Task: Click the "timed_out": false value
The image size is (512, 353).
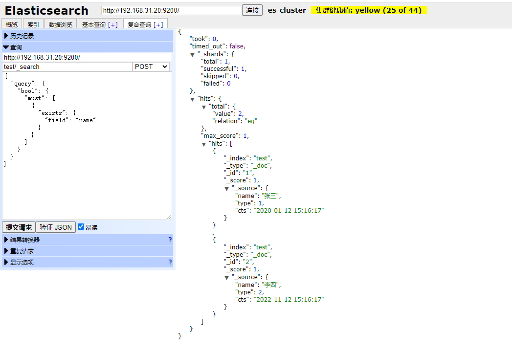Action: tap(237, 46)
